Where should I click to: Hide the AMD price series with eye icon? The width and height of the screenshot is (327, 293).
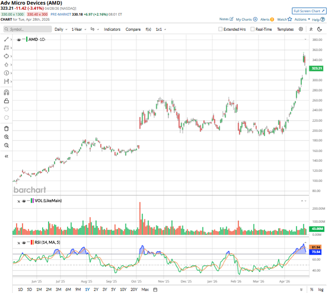point(19,40)
